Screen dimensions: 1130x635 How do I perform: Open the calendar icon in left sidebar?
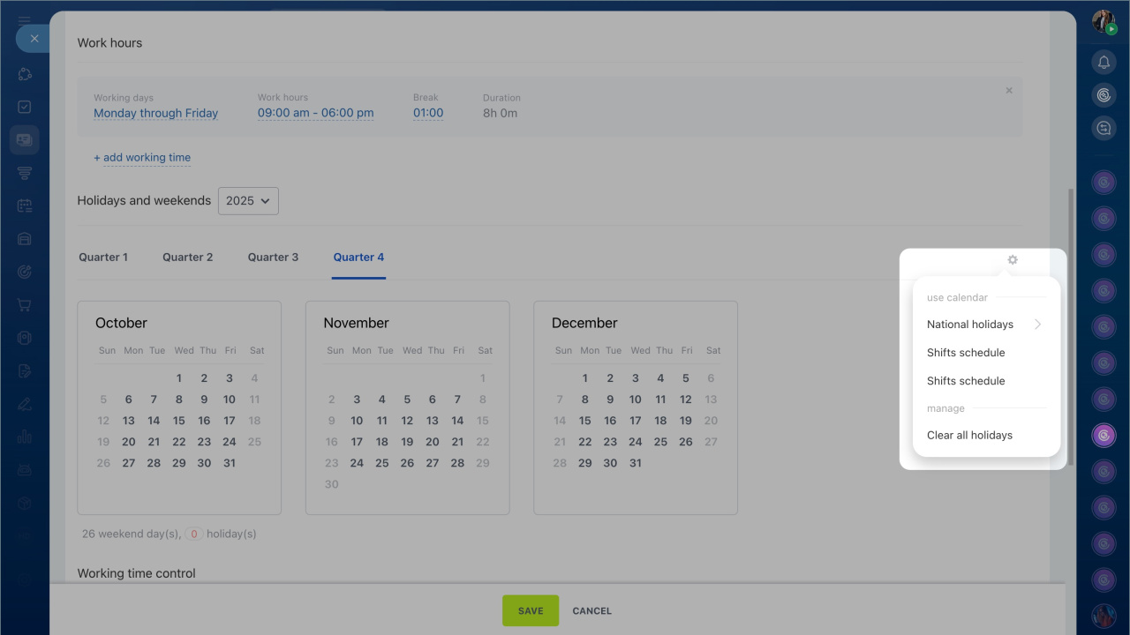pos(25,206)
